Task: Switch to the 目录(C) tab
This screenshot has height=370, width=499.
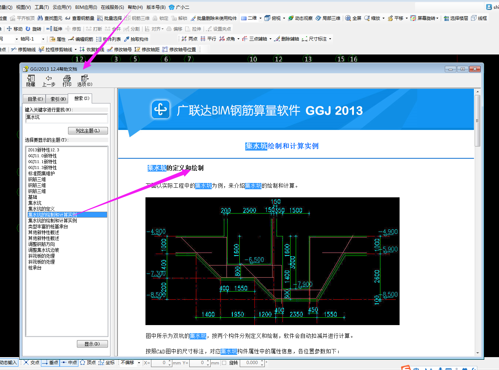Action: pos(35,99)
